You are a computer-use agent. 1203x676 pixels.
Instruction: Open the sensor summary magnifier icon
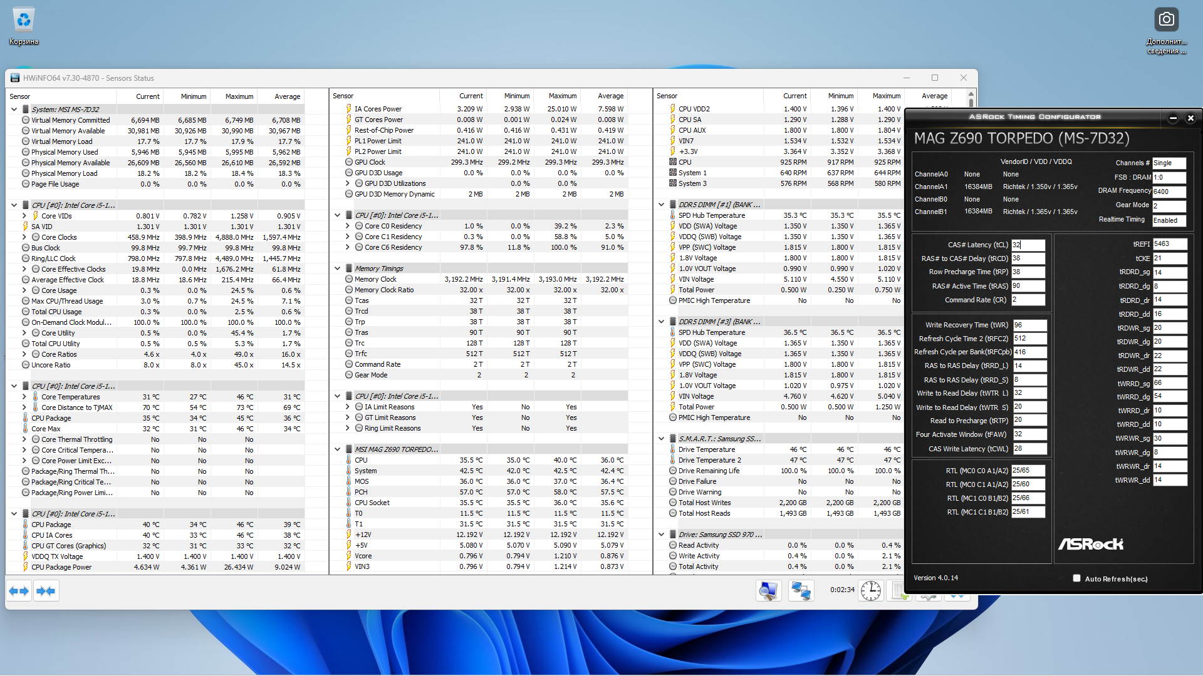[x=768, y=590]
